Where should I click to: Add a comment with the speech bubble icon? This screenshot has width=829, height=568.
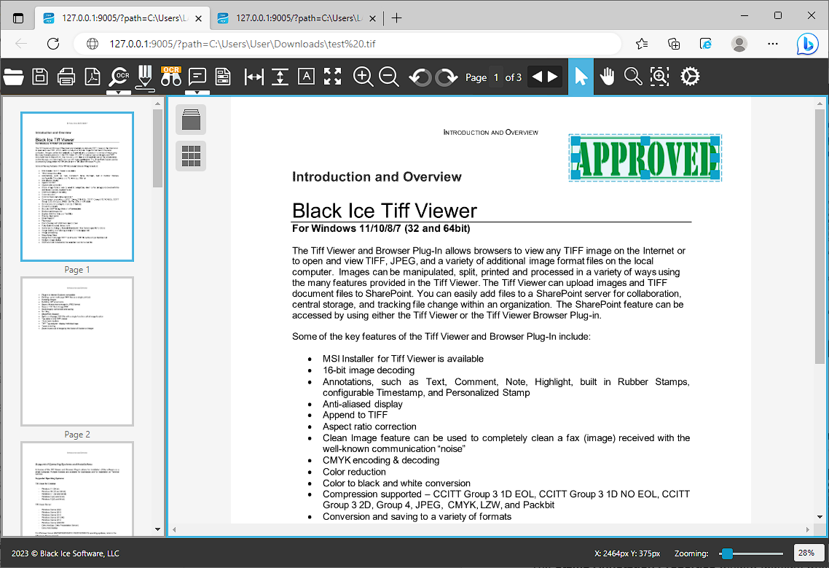click(x=197, y=77)
